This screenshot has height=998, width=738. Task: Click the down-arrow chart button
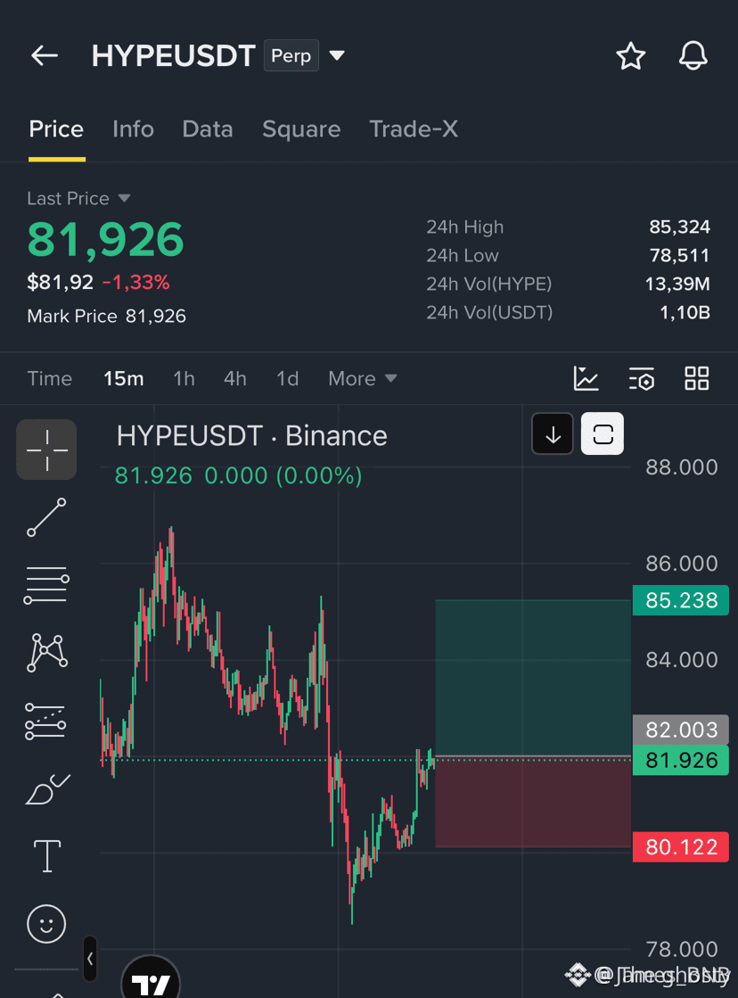[x=553, y=434]
